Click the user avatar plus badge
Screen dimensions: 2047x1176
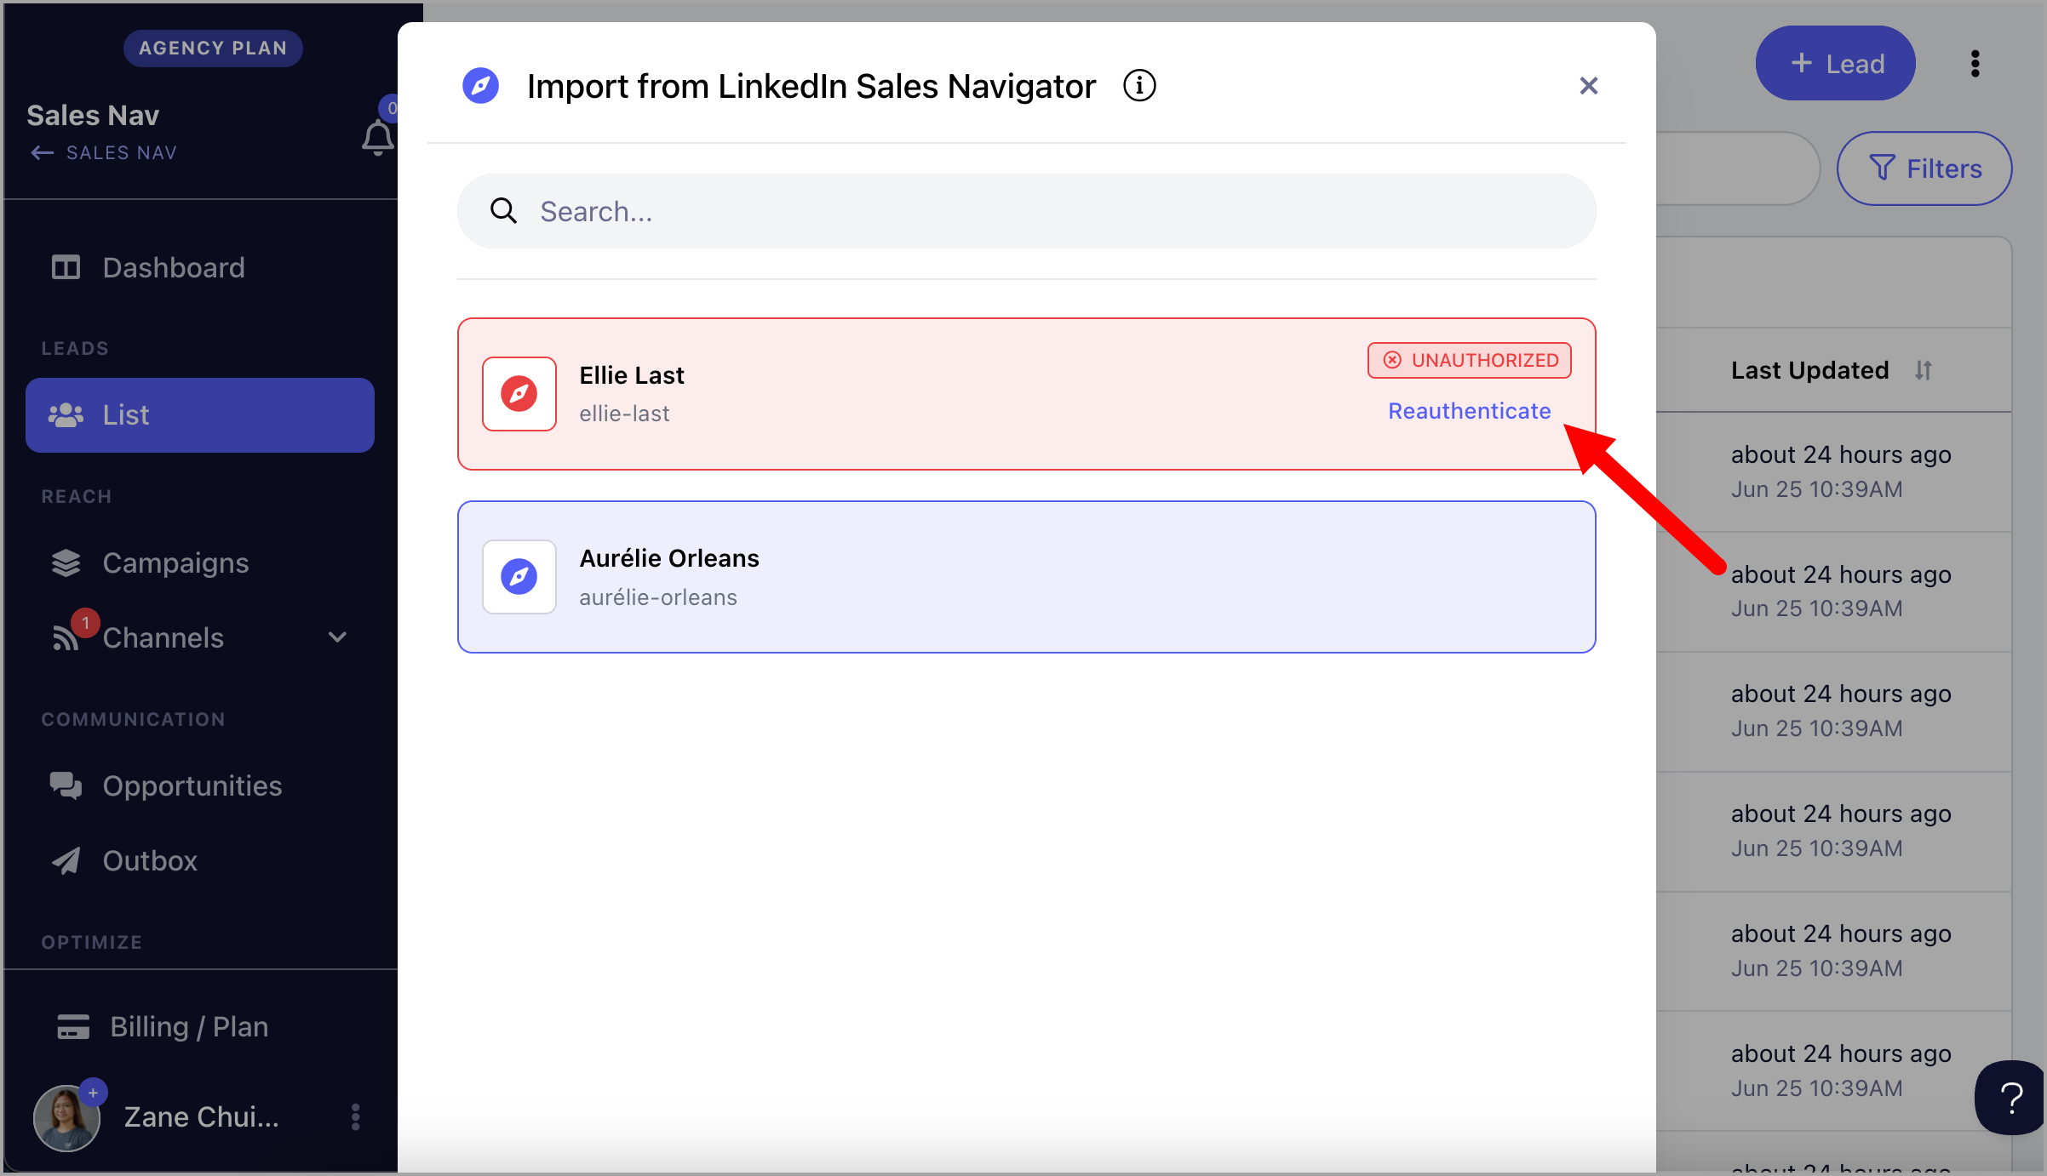click(x=93, y=1093)
